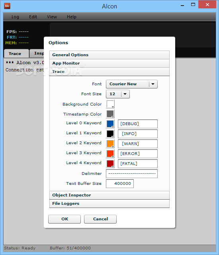Click the [DEBUG] keyword field
The image size is (219, 255).
point(138,124)
